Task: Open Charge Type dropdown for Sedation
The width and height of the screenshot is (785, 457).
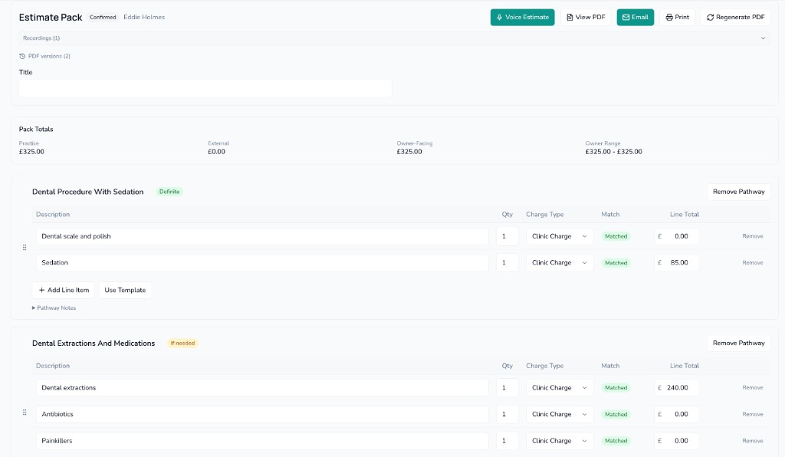Action: [559, 263]
